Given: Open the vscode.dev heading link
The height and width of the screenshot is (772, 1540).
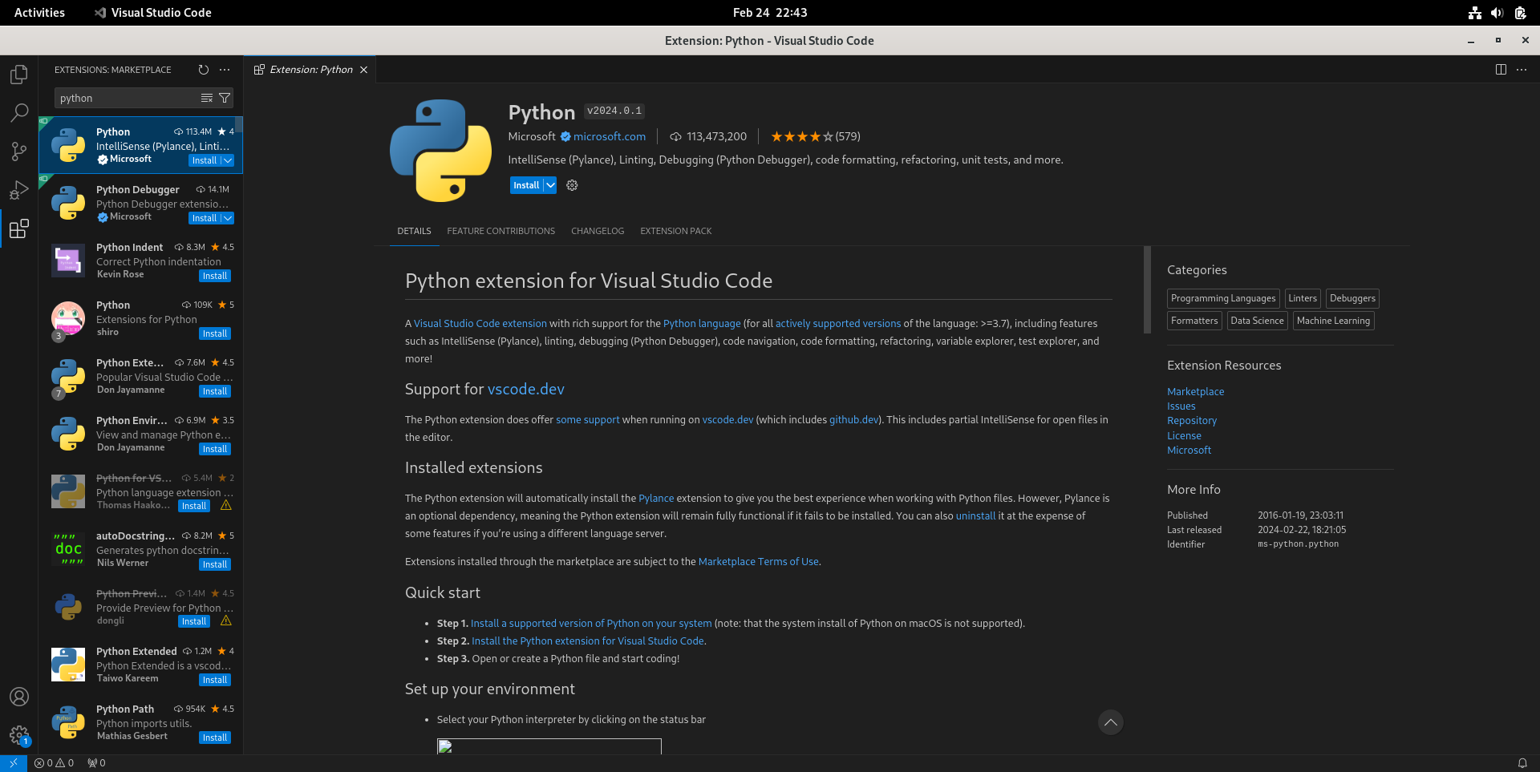Looking at the screenshot, I should (526, 389).
